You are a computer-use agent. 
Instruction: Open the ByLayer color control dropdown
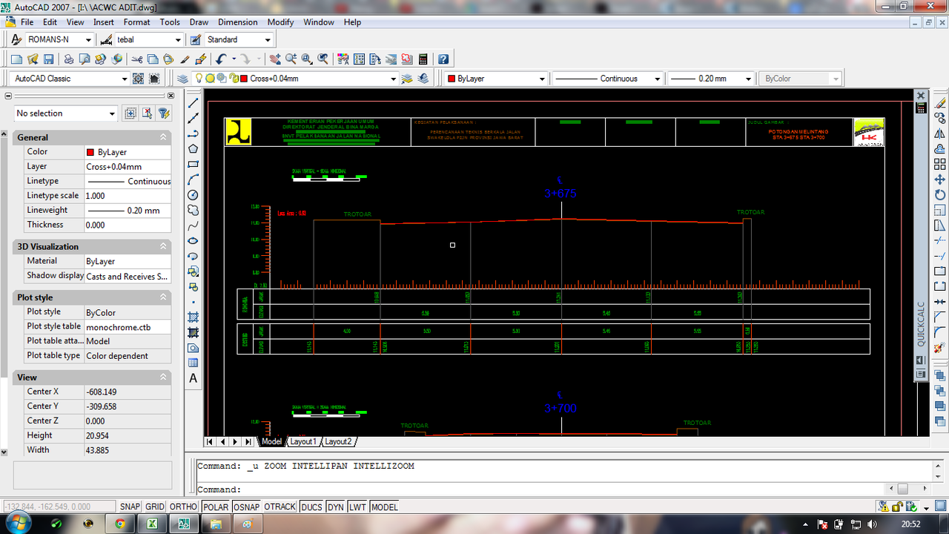pos(542,79)
